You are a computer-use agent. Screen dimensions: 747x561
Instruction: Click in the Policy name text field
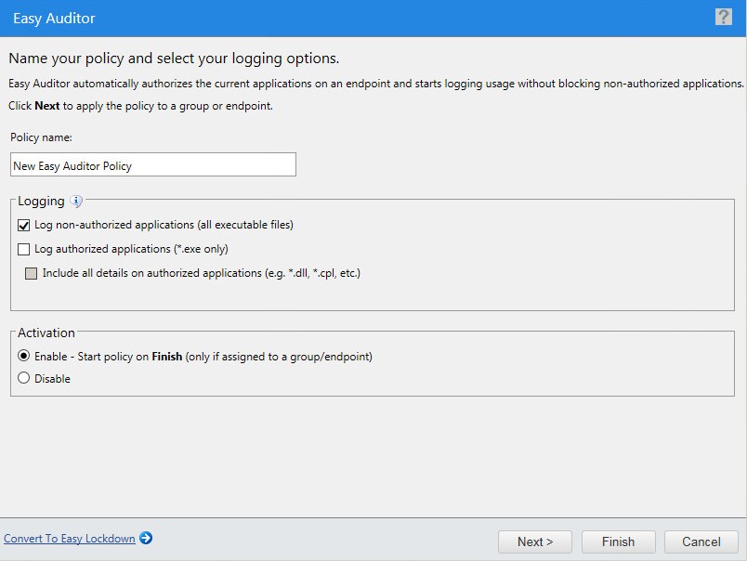coord(153,165)
